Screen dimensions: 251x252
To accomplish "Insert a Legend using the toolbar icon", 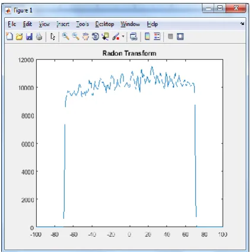I will (x=157, y=37).
